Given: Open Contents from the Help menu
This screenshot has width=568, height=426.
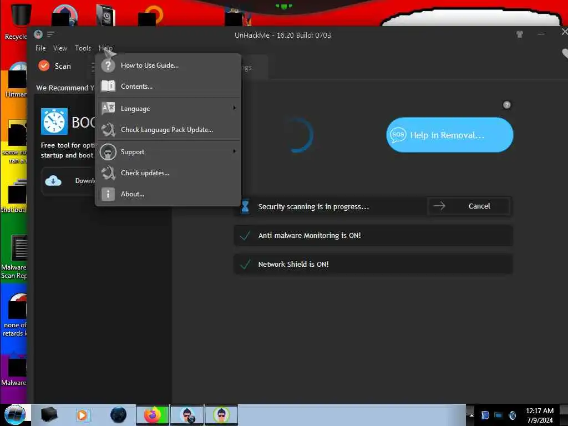Looking at the screenshot, I should click(168, 87).
